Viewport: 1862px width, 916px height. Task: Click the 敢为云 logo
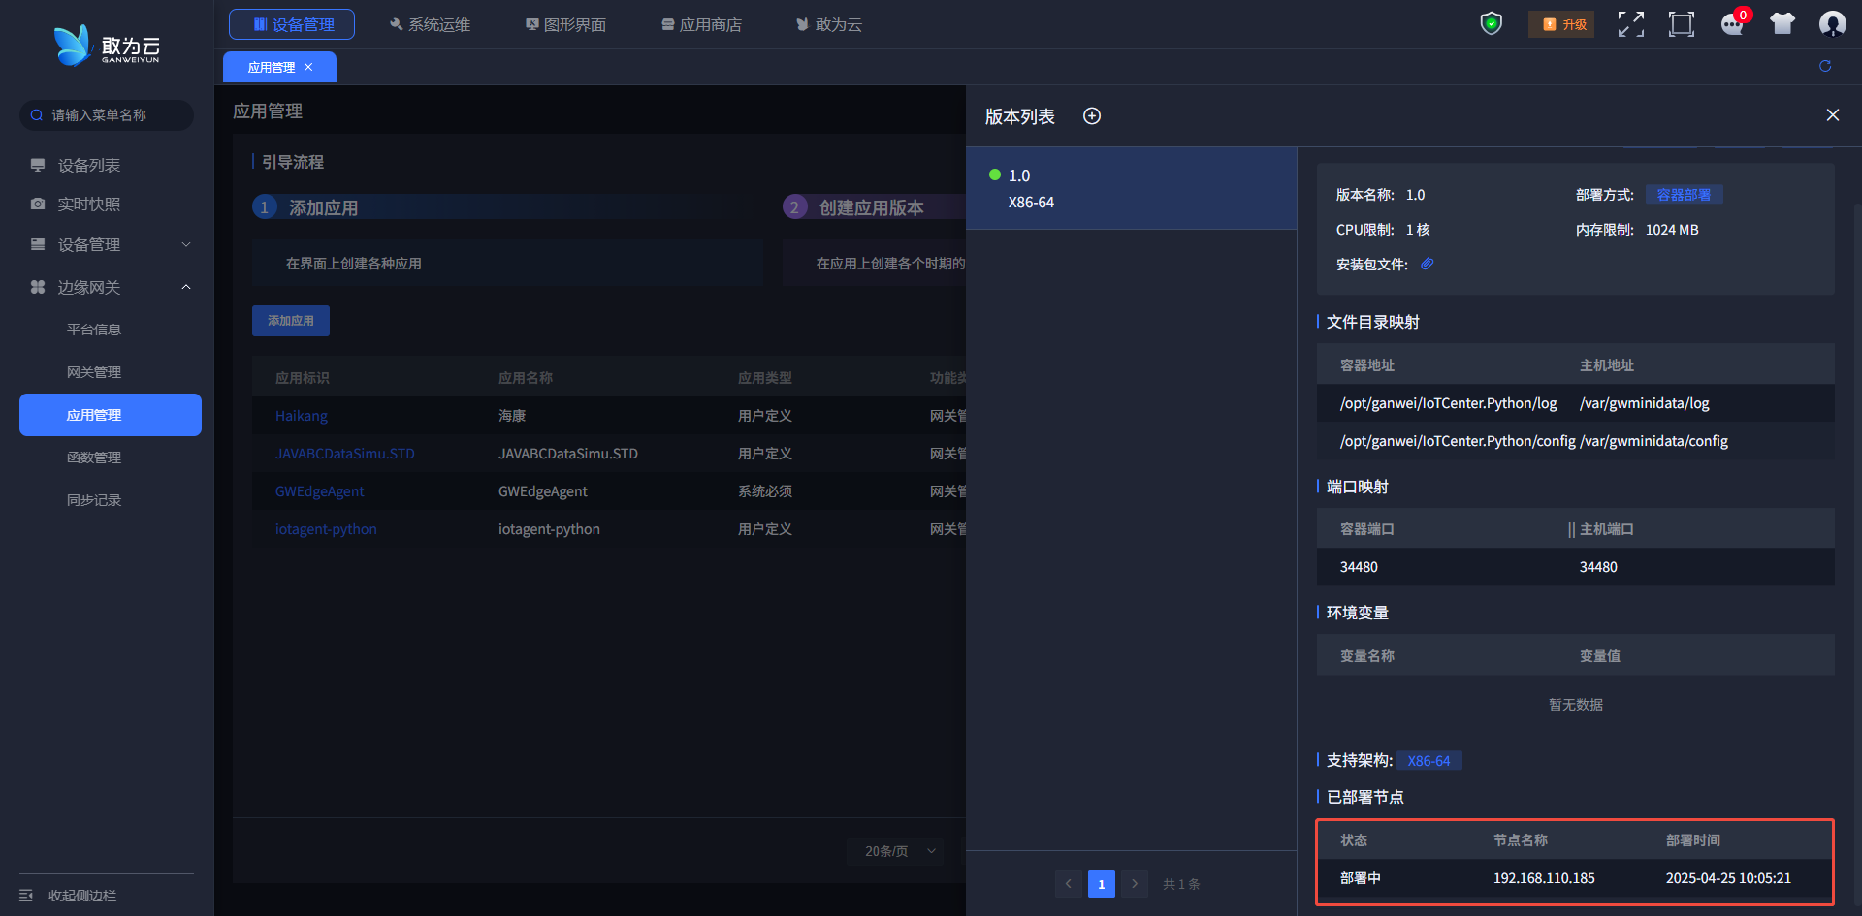pyautogui.click(x=107, y=46)
